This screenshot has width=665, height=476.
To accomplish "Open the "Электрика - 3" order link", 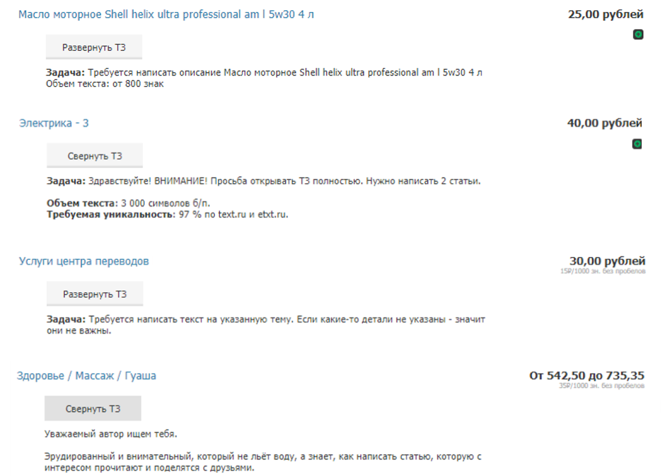I will click(x=54, y=123).
